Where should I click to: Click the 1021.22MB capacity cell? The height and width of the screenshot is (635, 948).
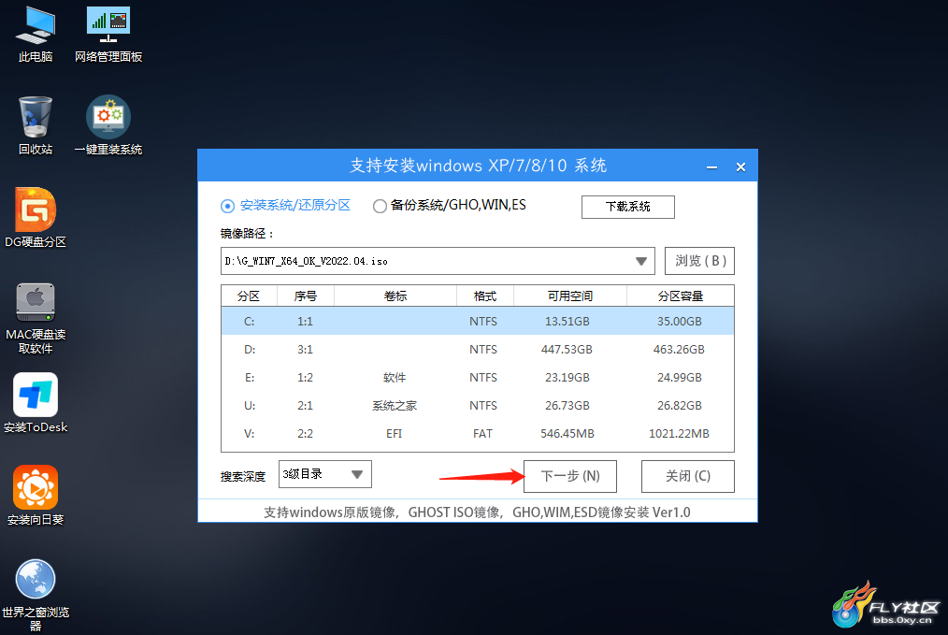pyautogui.click(x=679, y=434)
